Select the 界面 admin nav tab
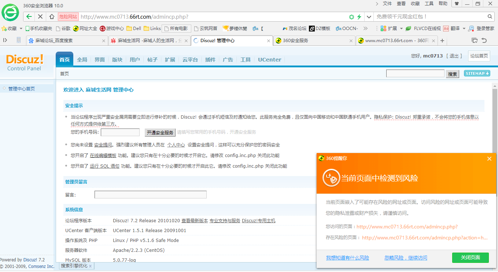This screenshot has width=498, height=272. coord(100,60)
